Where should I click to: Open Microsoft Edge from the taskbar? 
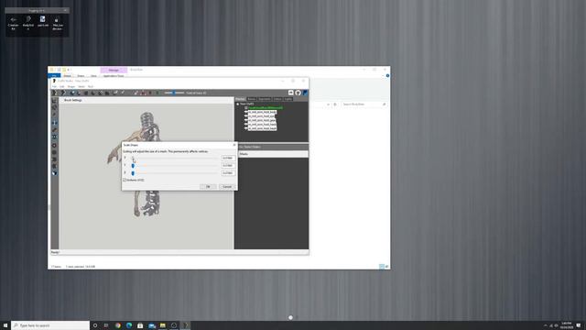129,325
